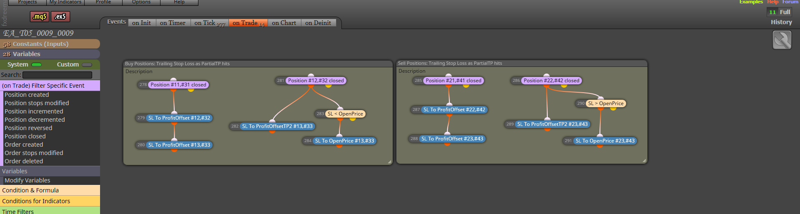Switch to the on Deinit tab
800x214 pixels.
click(x=318, y=23)
